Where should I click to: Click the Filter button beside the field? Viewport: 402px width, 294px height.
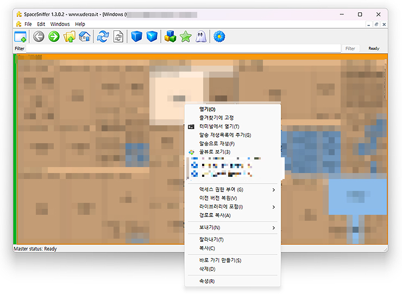(350, 48)
